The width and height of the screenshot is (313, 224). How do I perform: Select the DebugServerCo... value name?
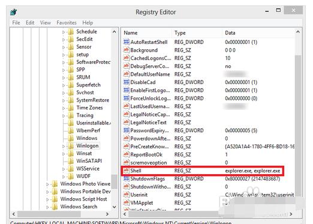pyautogui.click(x=150, y=66)
